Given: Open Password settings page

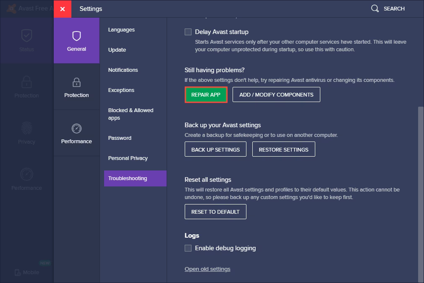Looking at the screenshot, I should (x=120, y=138).
